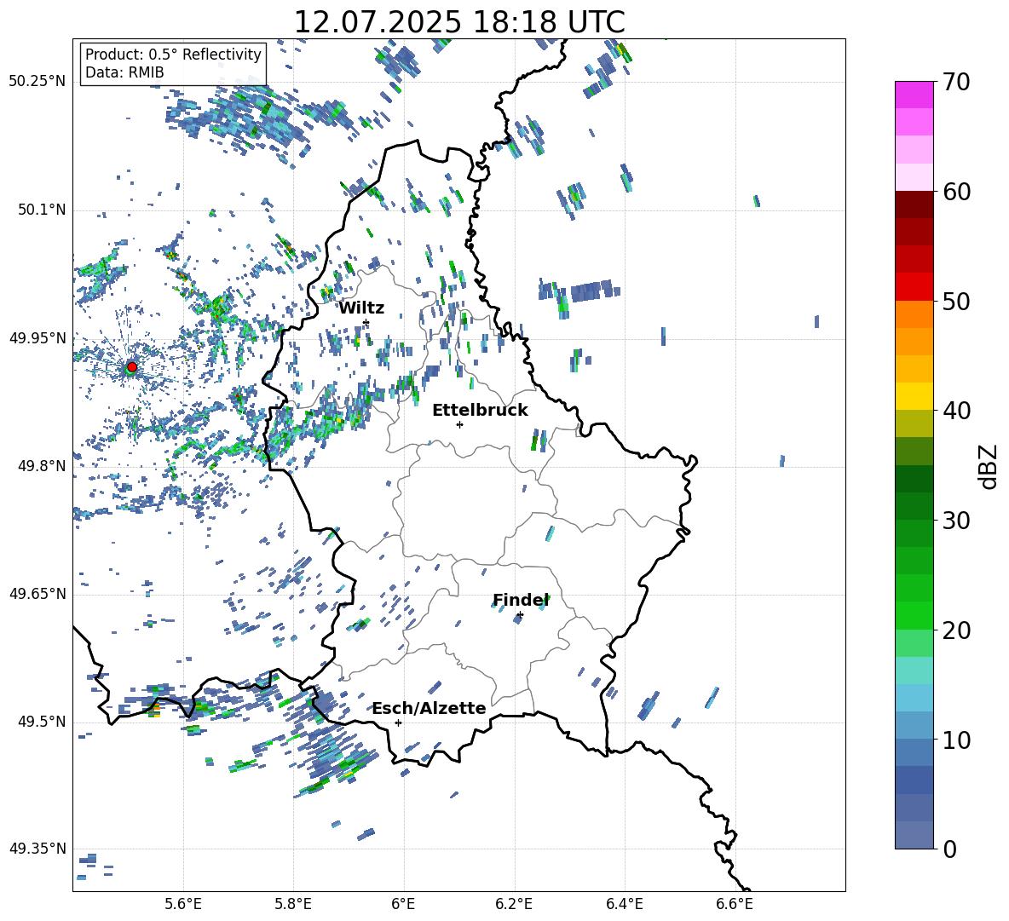Screen dimensions: 1009x921
Task: Click the 40 tick on colorbar
Action: coord(956,411)
